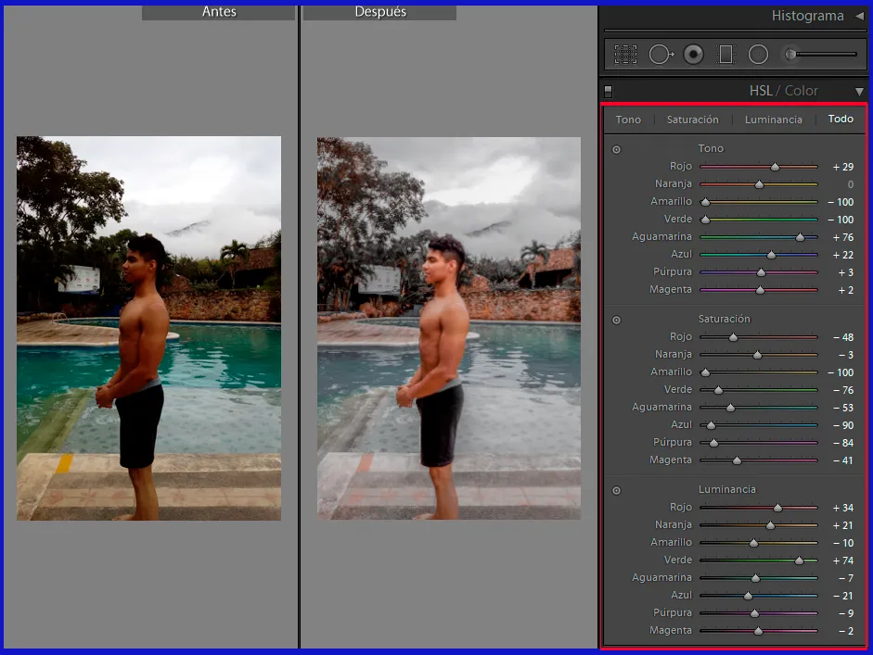
Task: Click the Saturación targeted adjustment icon
Action: point(616,320)
